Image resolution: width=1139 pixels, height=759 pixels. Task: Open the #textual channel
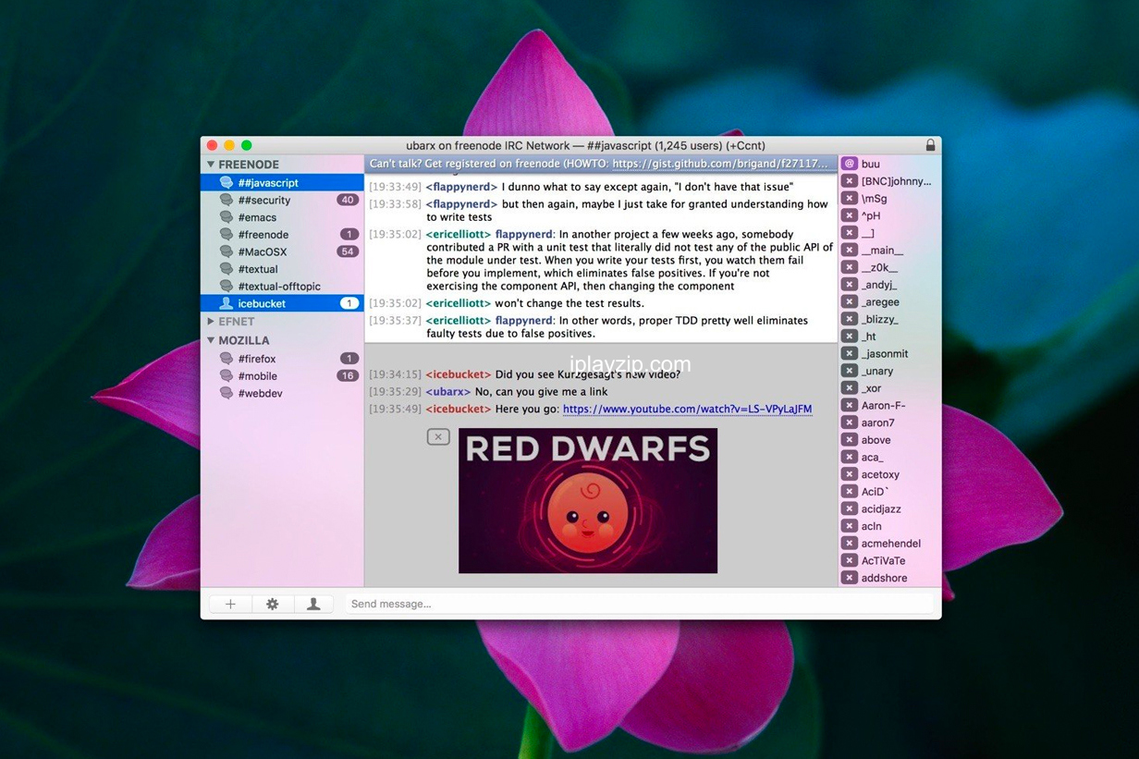(282, 269)
